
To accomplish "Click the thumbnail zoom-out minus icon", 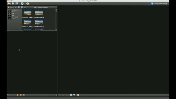I will (x=46, y=95).
